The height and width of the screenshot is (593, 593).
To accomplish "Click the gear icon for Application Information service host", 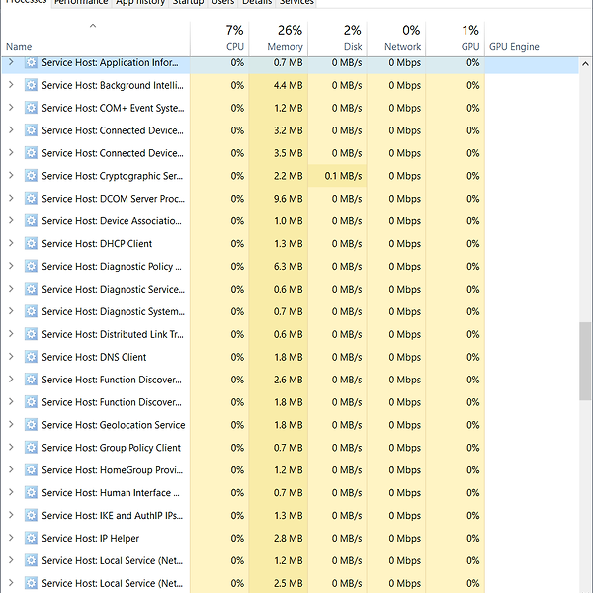I will (x=31, y=62).
